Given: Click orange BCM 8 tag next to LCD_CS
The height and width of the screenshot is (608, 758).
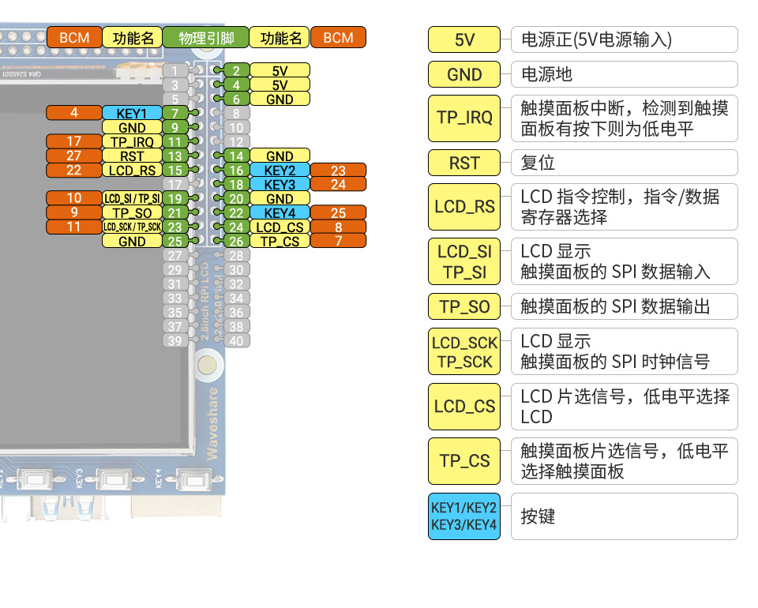Looking at the screenshot, I should (x=338, y=227).
